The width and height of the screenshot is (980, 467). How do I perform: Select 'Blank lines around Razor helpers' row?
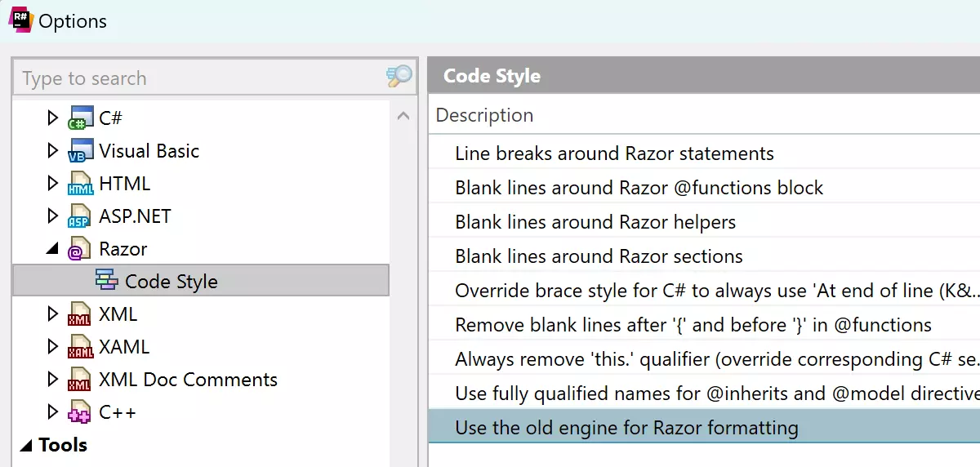point(595,222)
